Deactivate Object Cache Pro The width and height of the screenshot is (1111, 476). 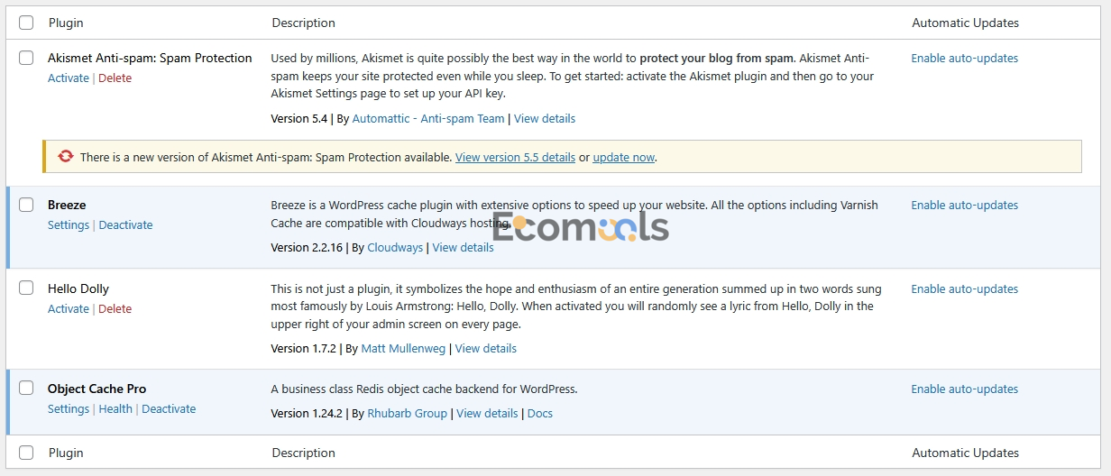(x=169, y=408)
